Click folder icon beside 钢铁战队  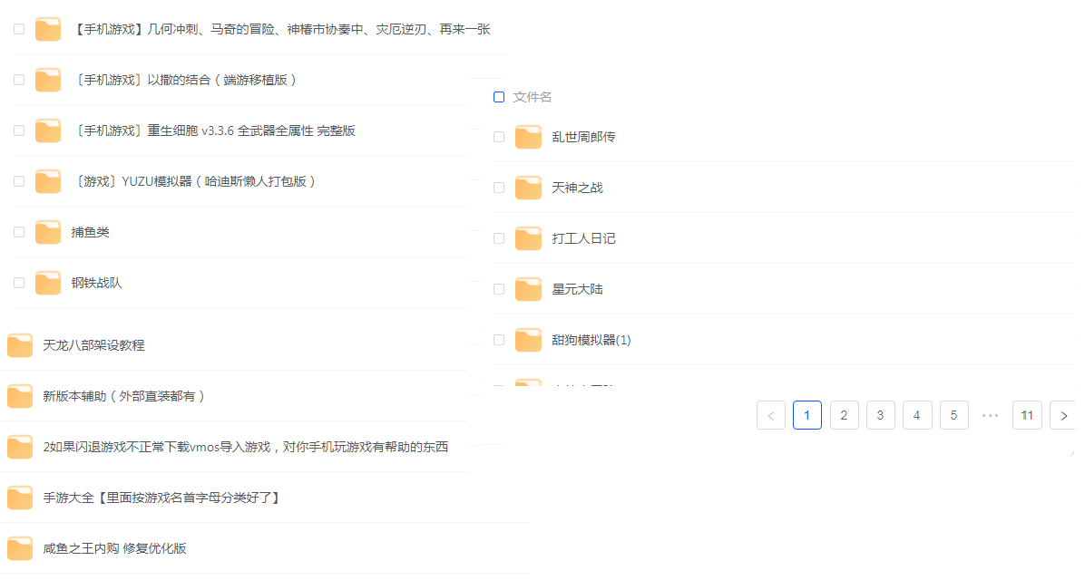click(x=48, y=283)
